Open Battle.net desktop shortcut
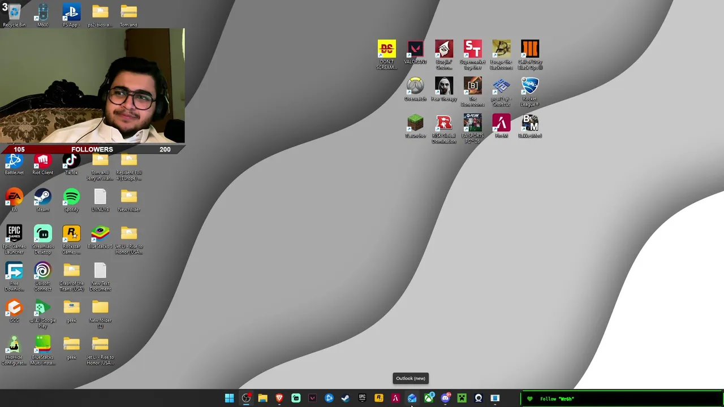724x407 pixels. click(x=14, y=164)
